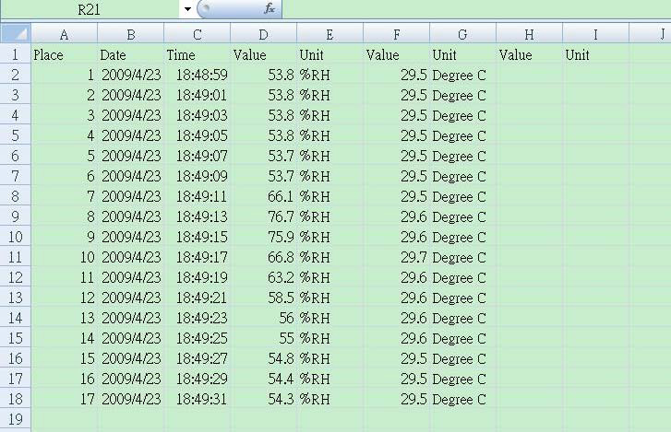Select column I header

595,34
